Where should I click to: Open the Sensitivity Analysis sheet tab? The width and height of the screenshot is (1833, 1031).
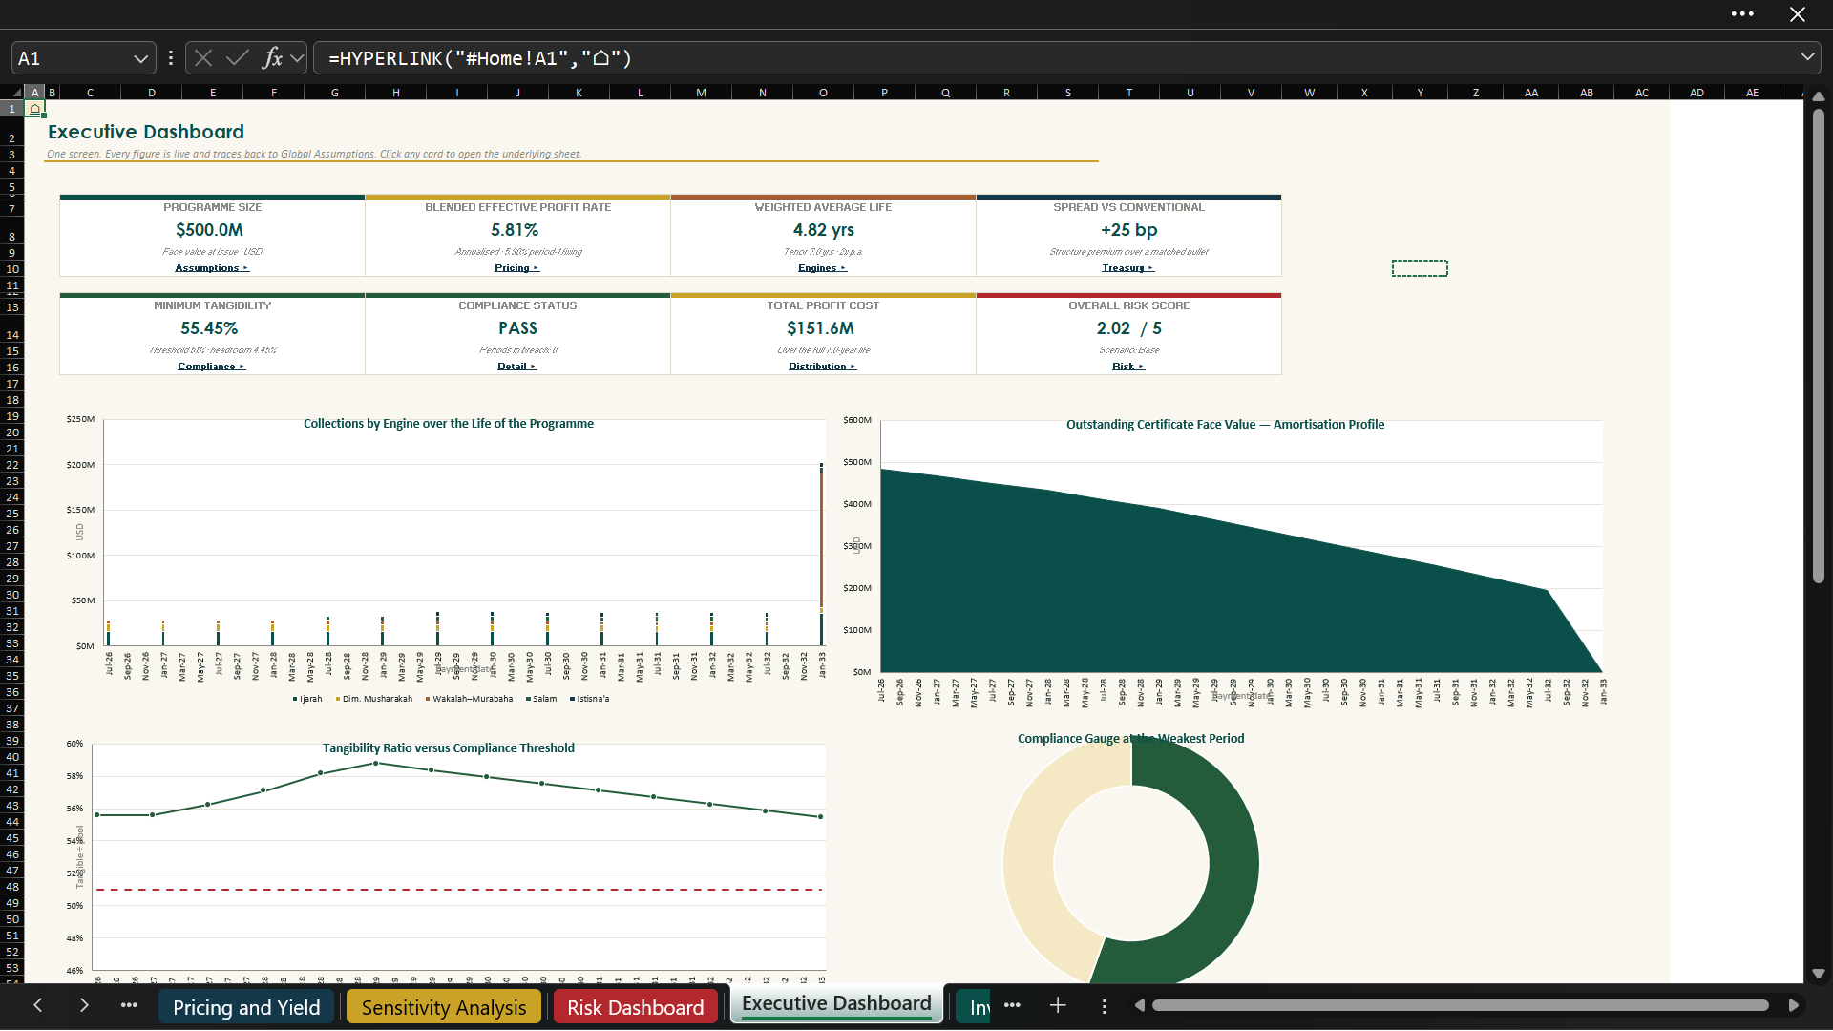[444, 1008]
